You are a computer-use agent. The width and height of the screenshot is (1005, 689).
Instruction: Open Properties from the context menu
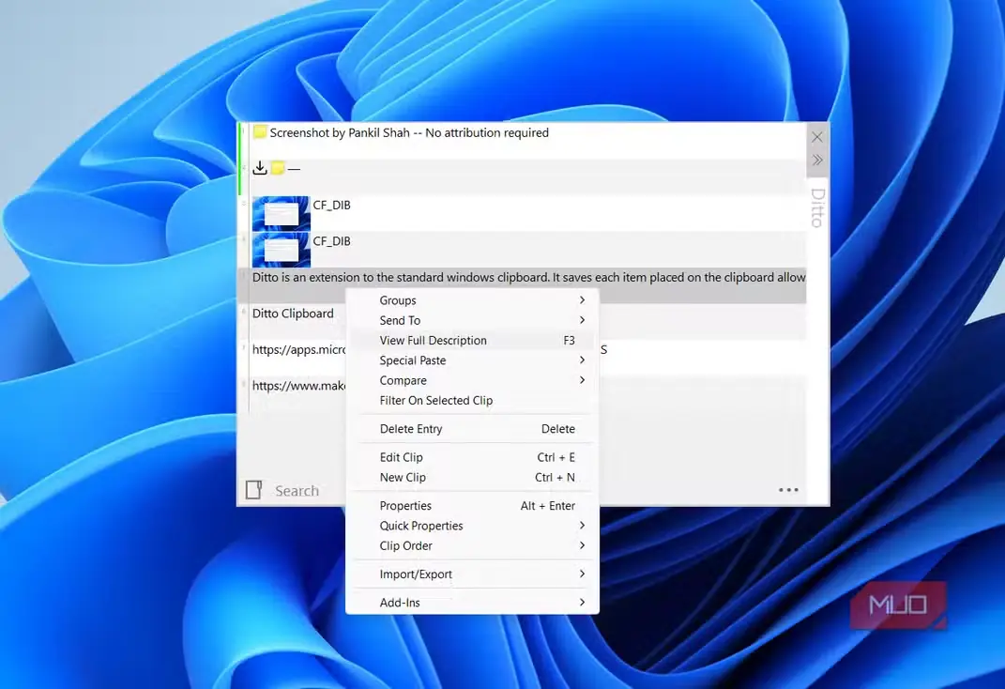pyautogui.click(x=472, y=506)
